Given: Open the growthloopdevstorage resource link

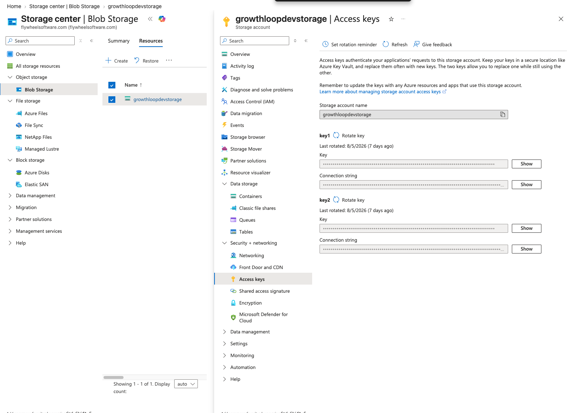Looking at the screenshot, I should [x=158, y=100].
